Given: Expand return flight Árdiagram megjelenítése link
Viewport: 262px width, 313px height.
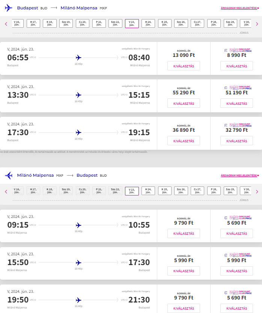Looking at the screenshot, I should (240, 176).
